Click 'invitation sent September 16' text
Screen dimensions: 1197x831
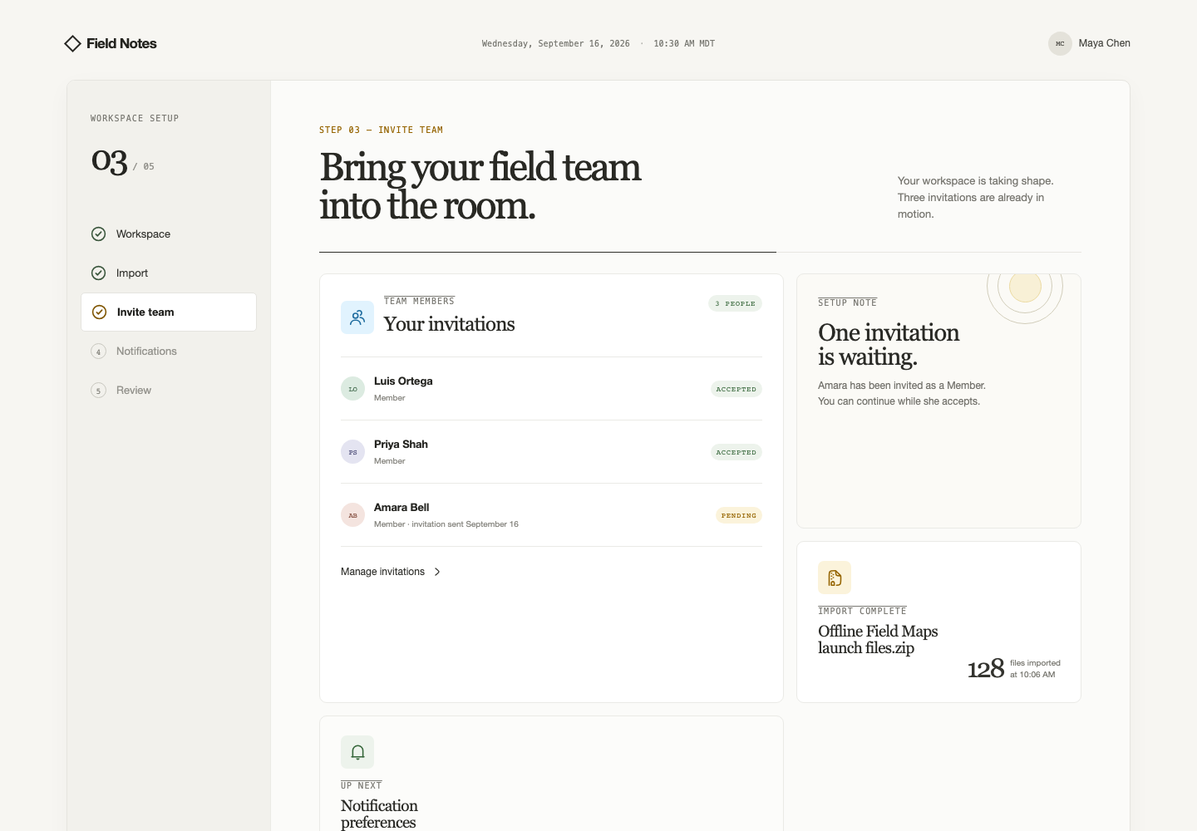click(x=465, y=524)
